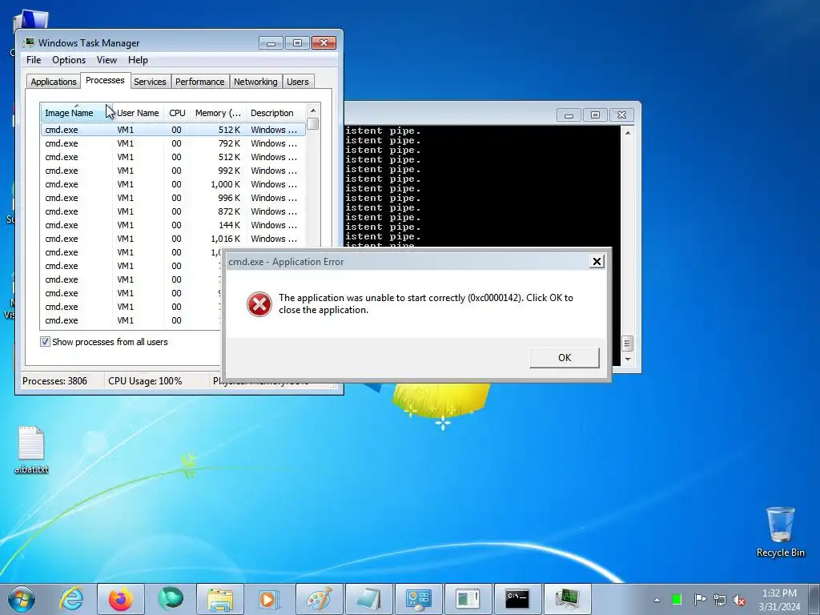Maximize the console window behind the dialog
Screen dimensions: 820x615
click(x=595, y=115)
